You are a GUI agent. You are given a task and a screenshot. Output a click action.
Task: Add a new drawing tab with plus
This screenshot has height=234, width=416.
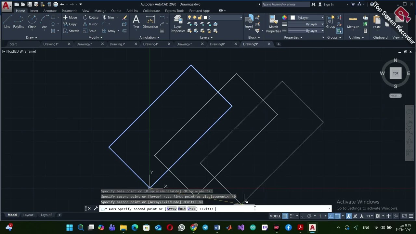pyautogui.click(x=279, y=44)
